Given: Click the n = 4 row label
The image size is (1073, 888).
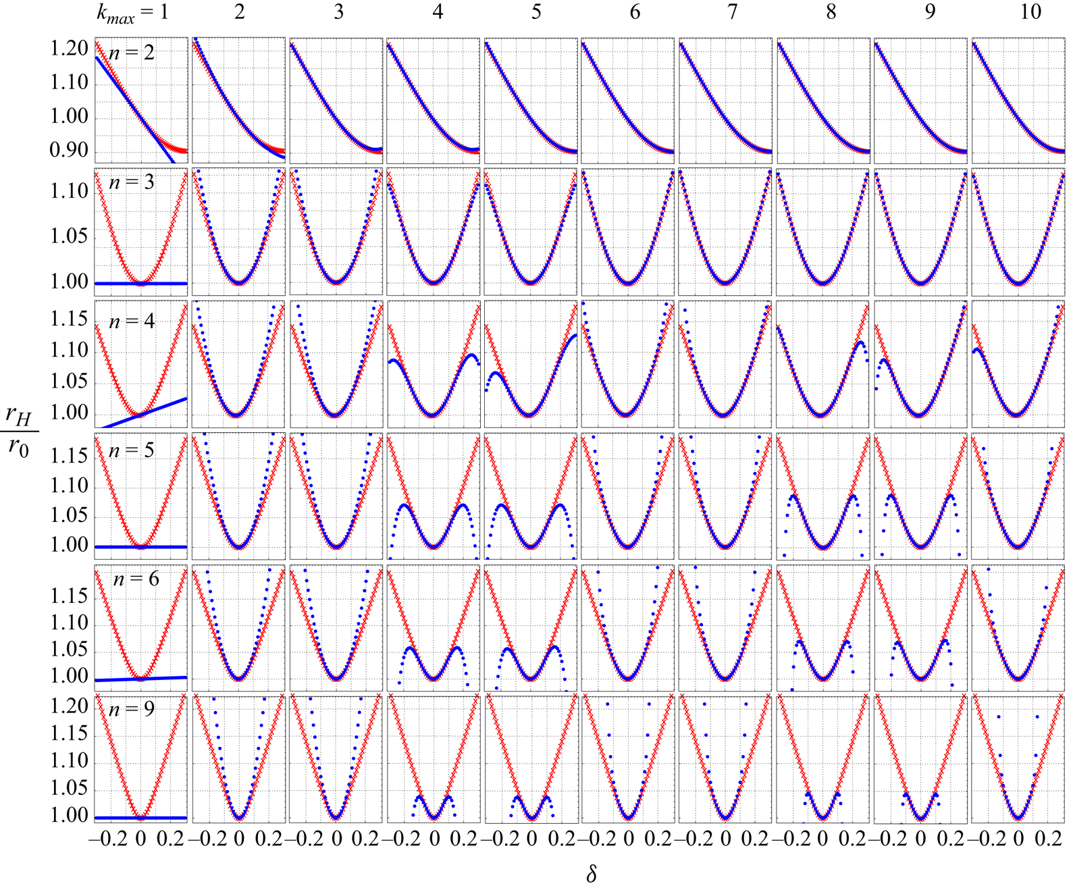Looking at the screenshot, I should click(x=132, y=321).
